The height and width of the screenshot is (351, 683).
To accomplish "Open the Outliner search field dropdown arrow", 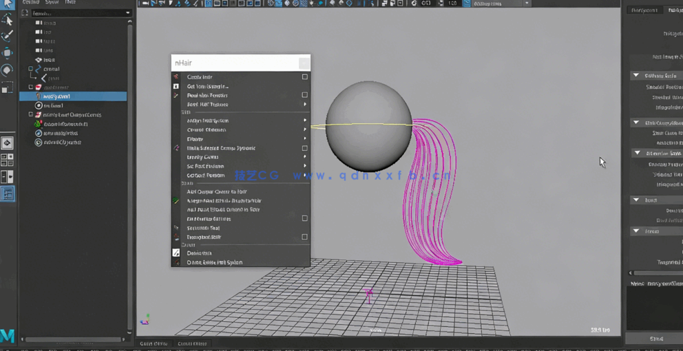I will point(128,13).
